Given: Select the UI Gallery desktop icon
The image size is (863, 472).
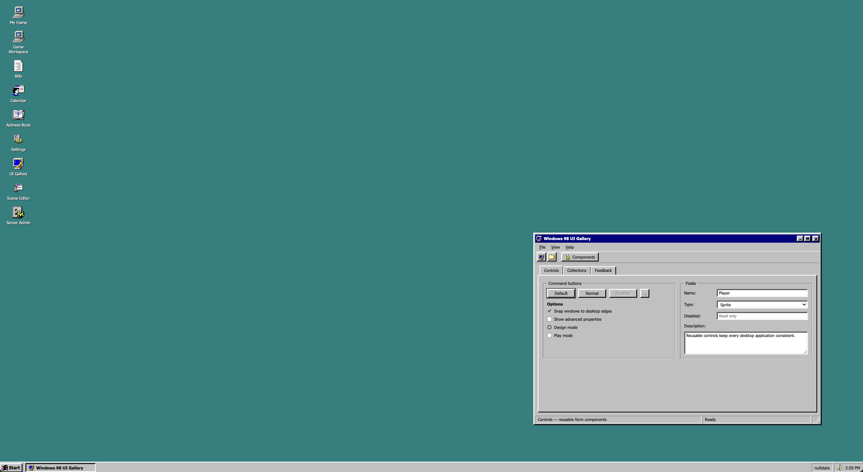Looking at the screenshot, I should coord(18,167).
